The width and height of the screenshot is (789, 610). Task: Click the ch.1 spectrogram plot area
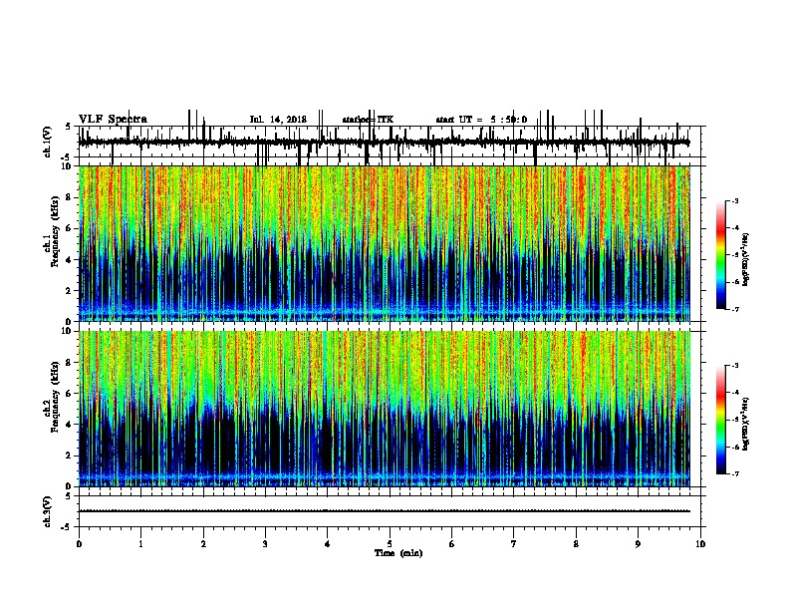(385, 243)
